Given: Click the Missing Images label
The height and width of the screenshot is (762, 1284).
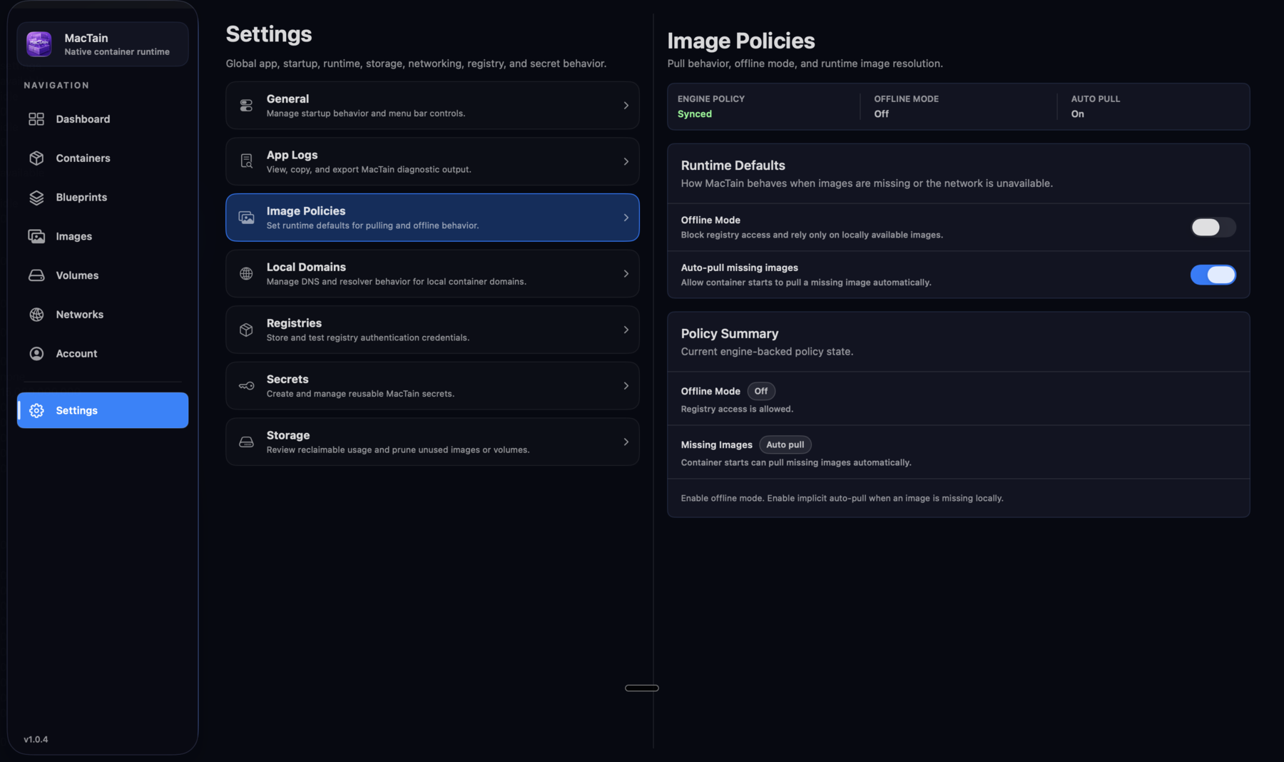Looking at the screenshot, I should (x=716, y=444).
